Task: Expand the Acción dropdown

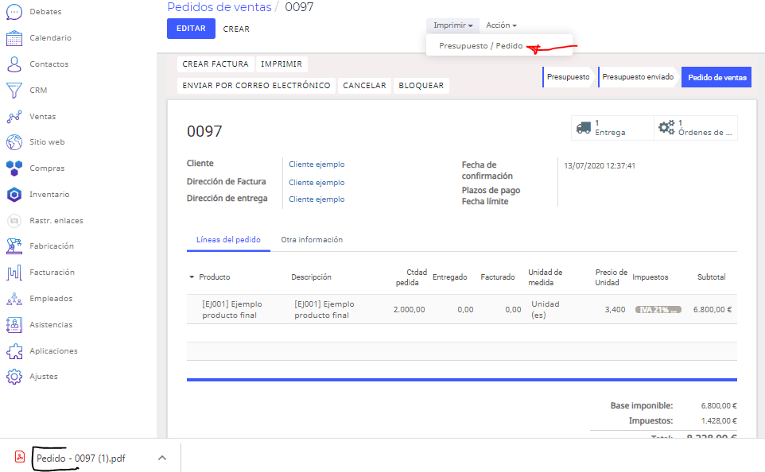Action: click(x=501, y=25)
